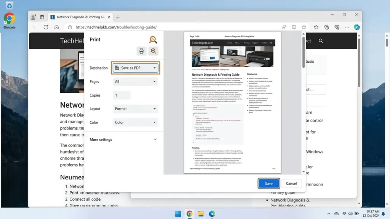Click the print preview page thumbnail
The width and height of the screenshot is (390, 219).
point(232,102)
